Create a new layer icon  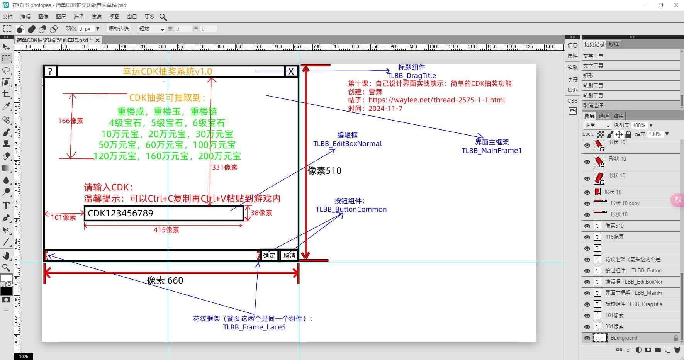click(667, 350)
